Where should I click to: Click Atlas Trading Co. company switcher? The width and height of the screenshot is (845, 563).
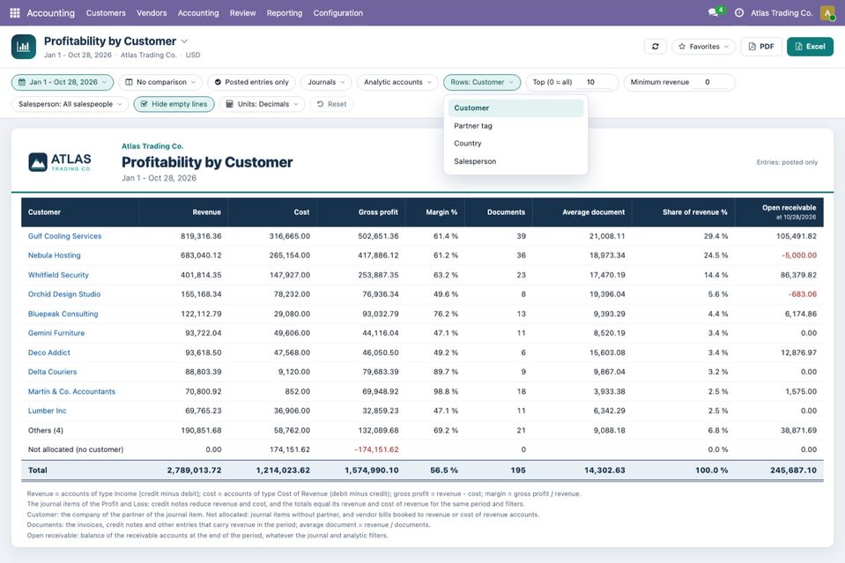click(782, 13)
